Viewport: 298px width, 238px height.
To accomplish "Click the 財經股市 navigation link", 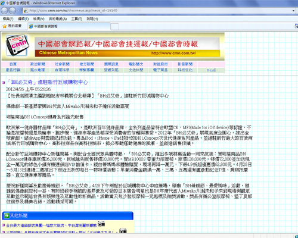I will click(160, 64).
